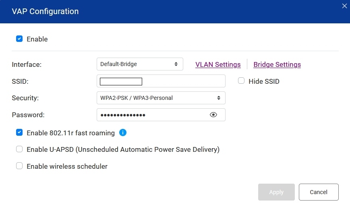Tick the Hide SSID checkbox
This screenshot has height=209, width=350.
point(241,81)
